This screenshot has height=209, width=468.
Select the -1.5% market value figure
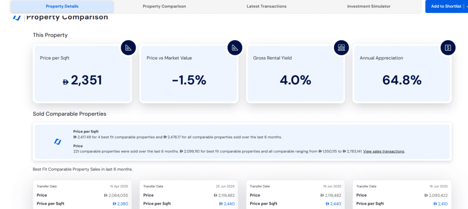[189, 80]
